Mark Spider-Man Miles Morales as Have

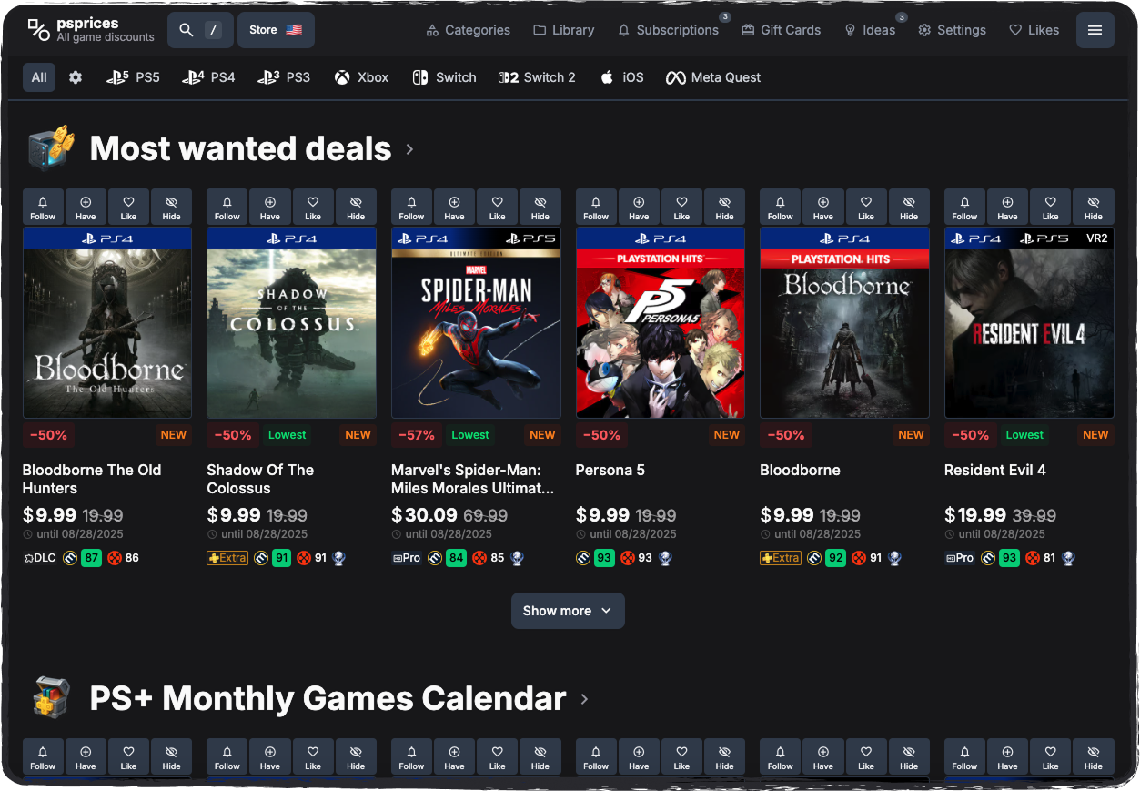click(454, 207)
